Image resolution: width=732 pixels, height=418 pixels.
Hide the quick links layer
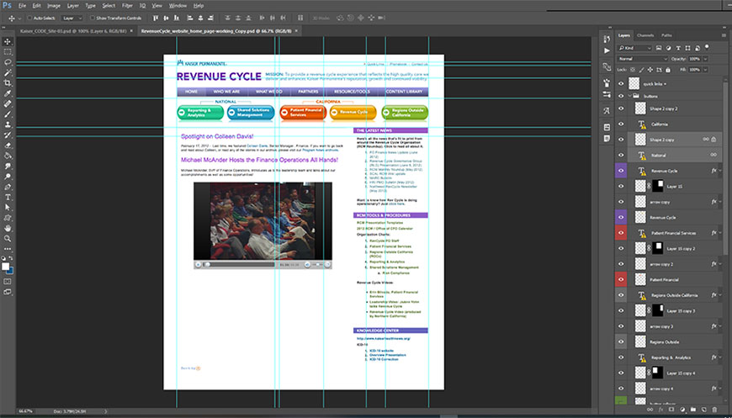click(621, 84)
